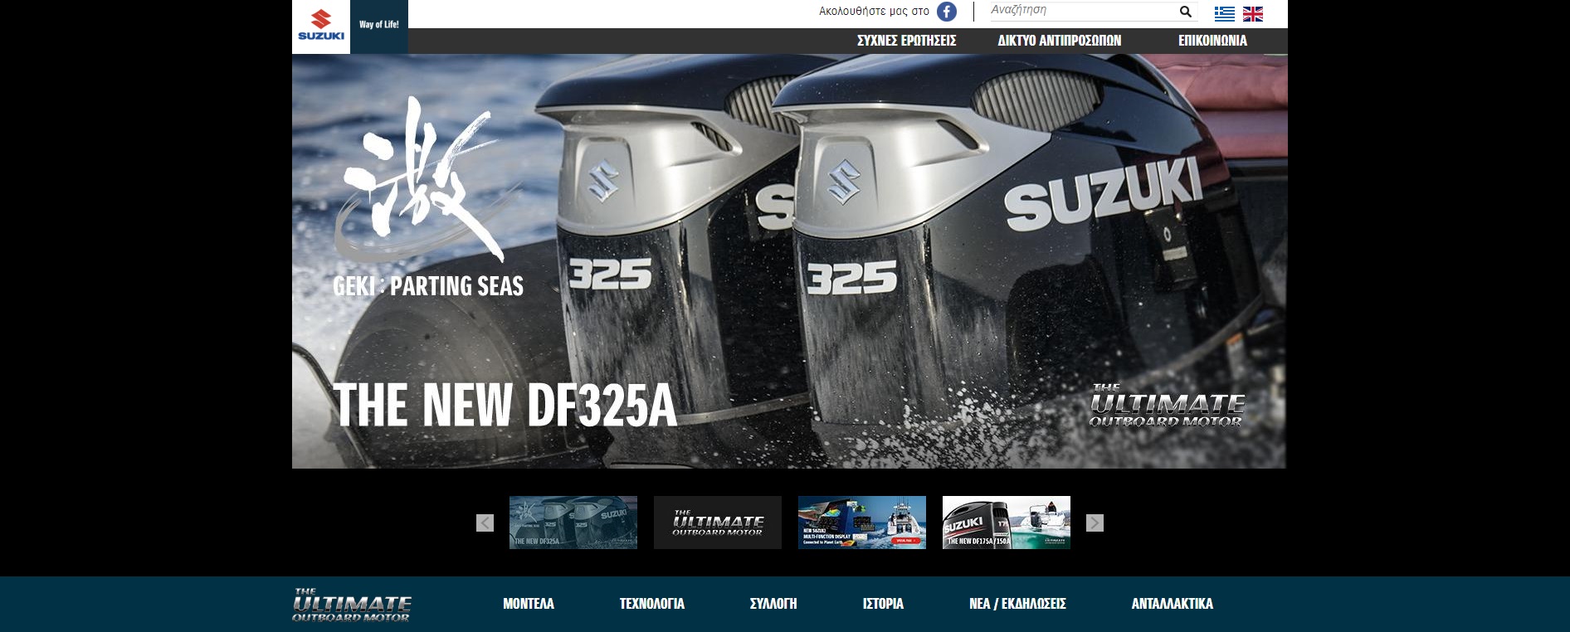The width and height of the screenshot is (1570, 632).
Task: Click next arrow in thumbnail carousel
Action: tap(1095, 523)
